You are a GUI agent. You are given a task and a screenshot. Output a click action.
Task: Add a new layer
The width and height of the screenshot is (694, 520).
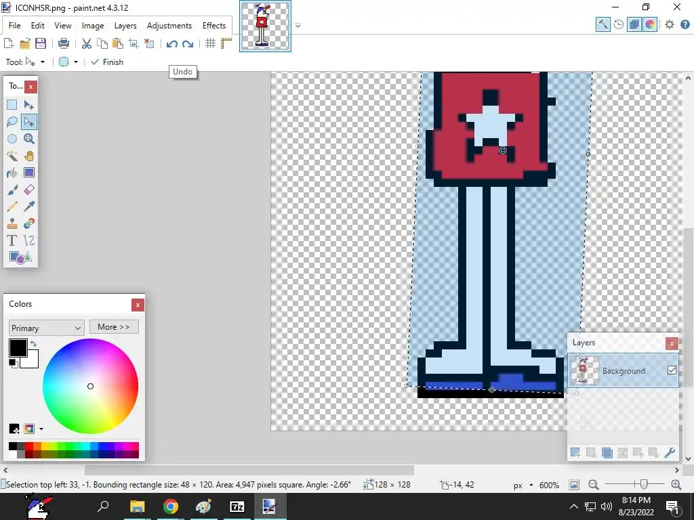(575, 452)
